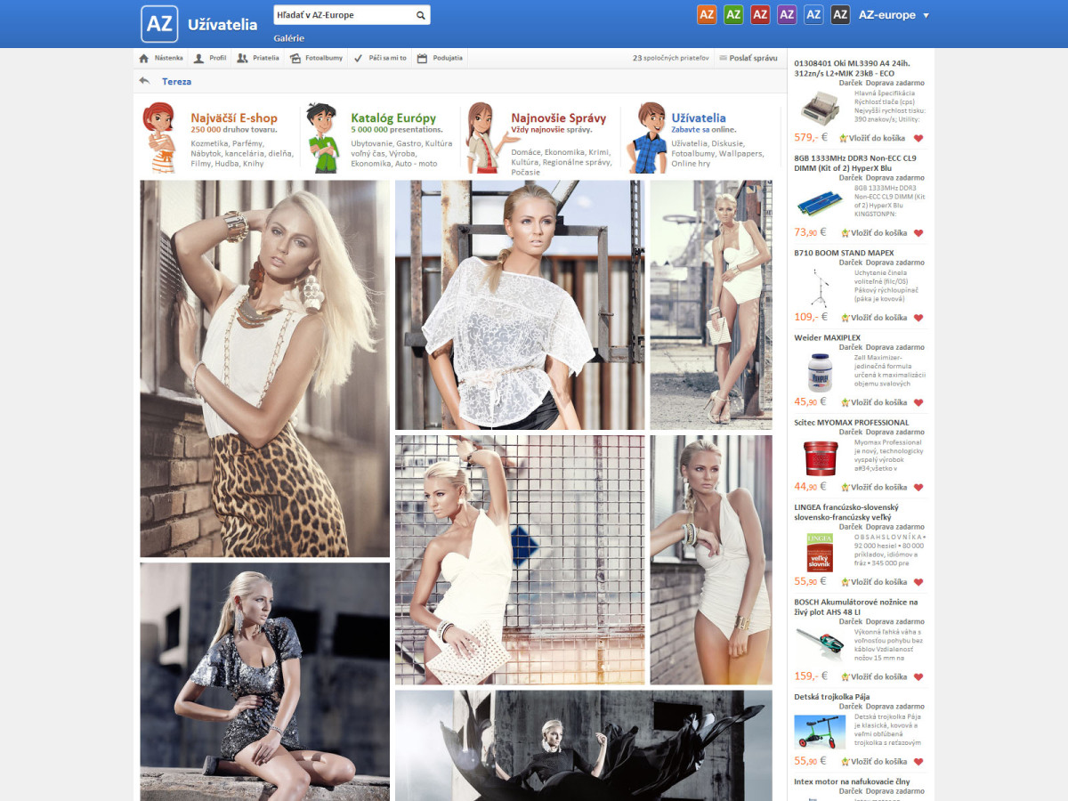Click the heart icon for 159,- € item

(x=918, y=676)
